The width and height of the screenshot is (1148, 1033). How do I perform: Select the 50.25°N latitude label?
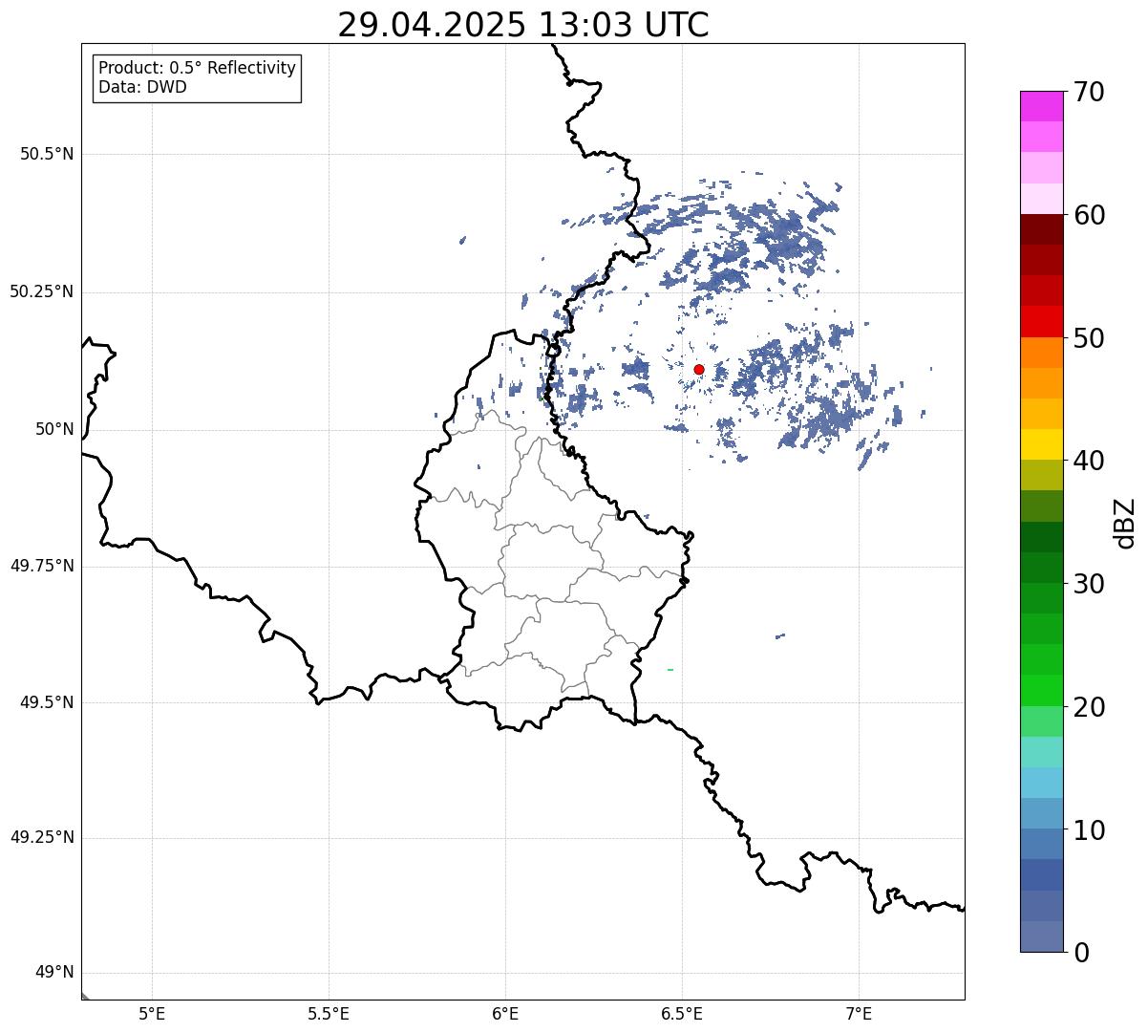click(41, 291)
